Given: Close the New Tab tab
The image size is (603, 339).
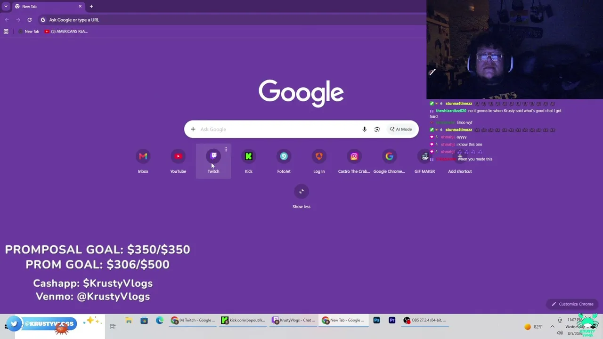Looking at the screenshot, I should 80,7.
